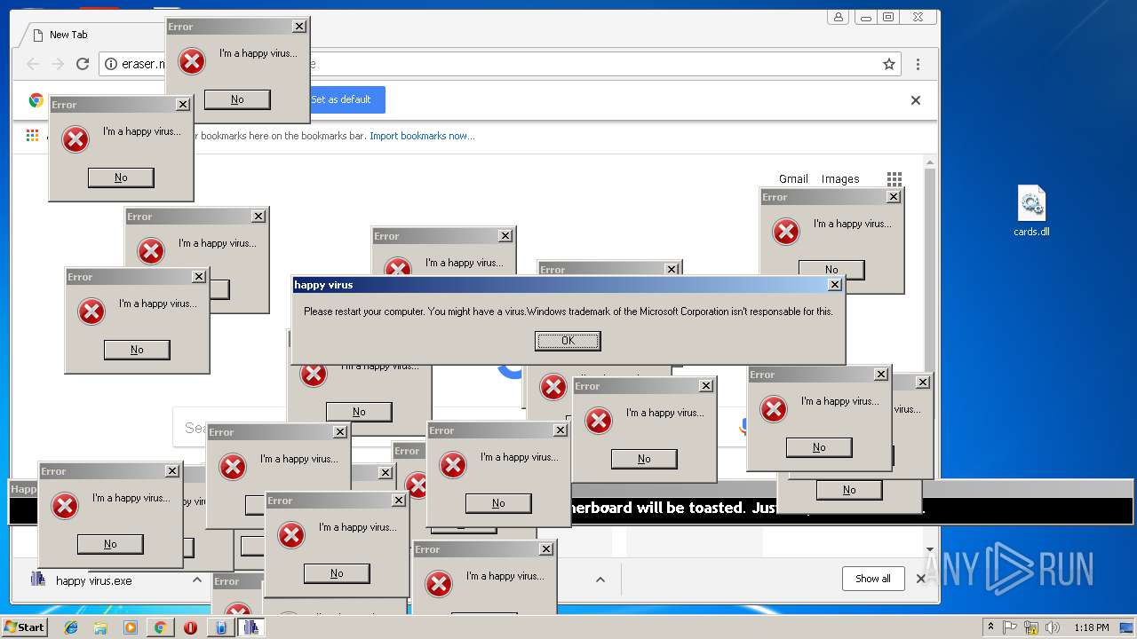Click Set as default button
This screenshot has height=639, width=1137.
347,99
